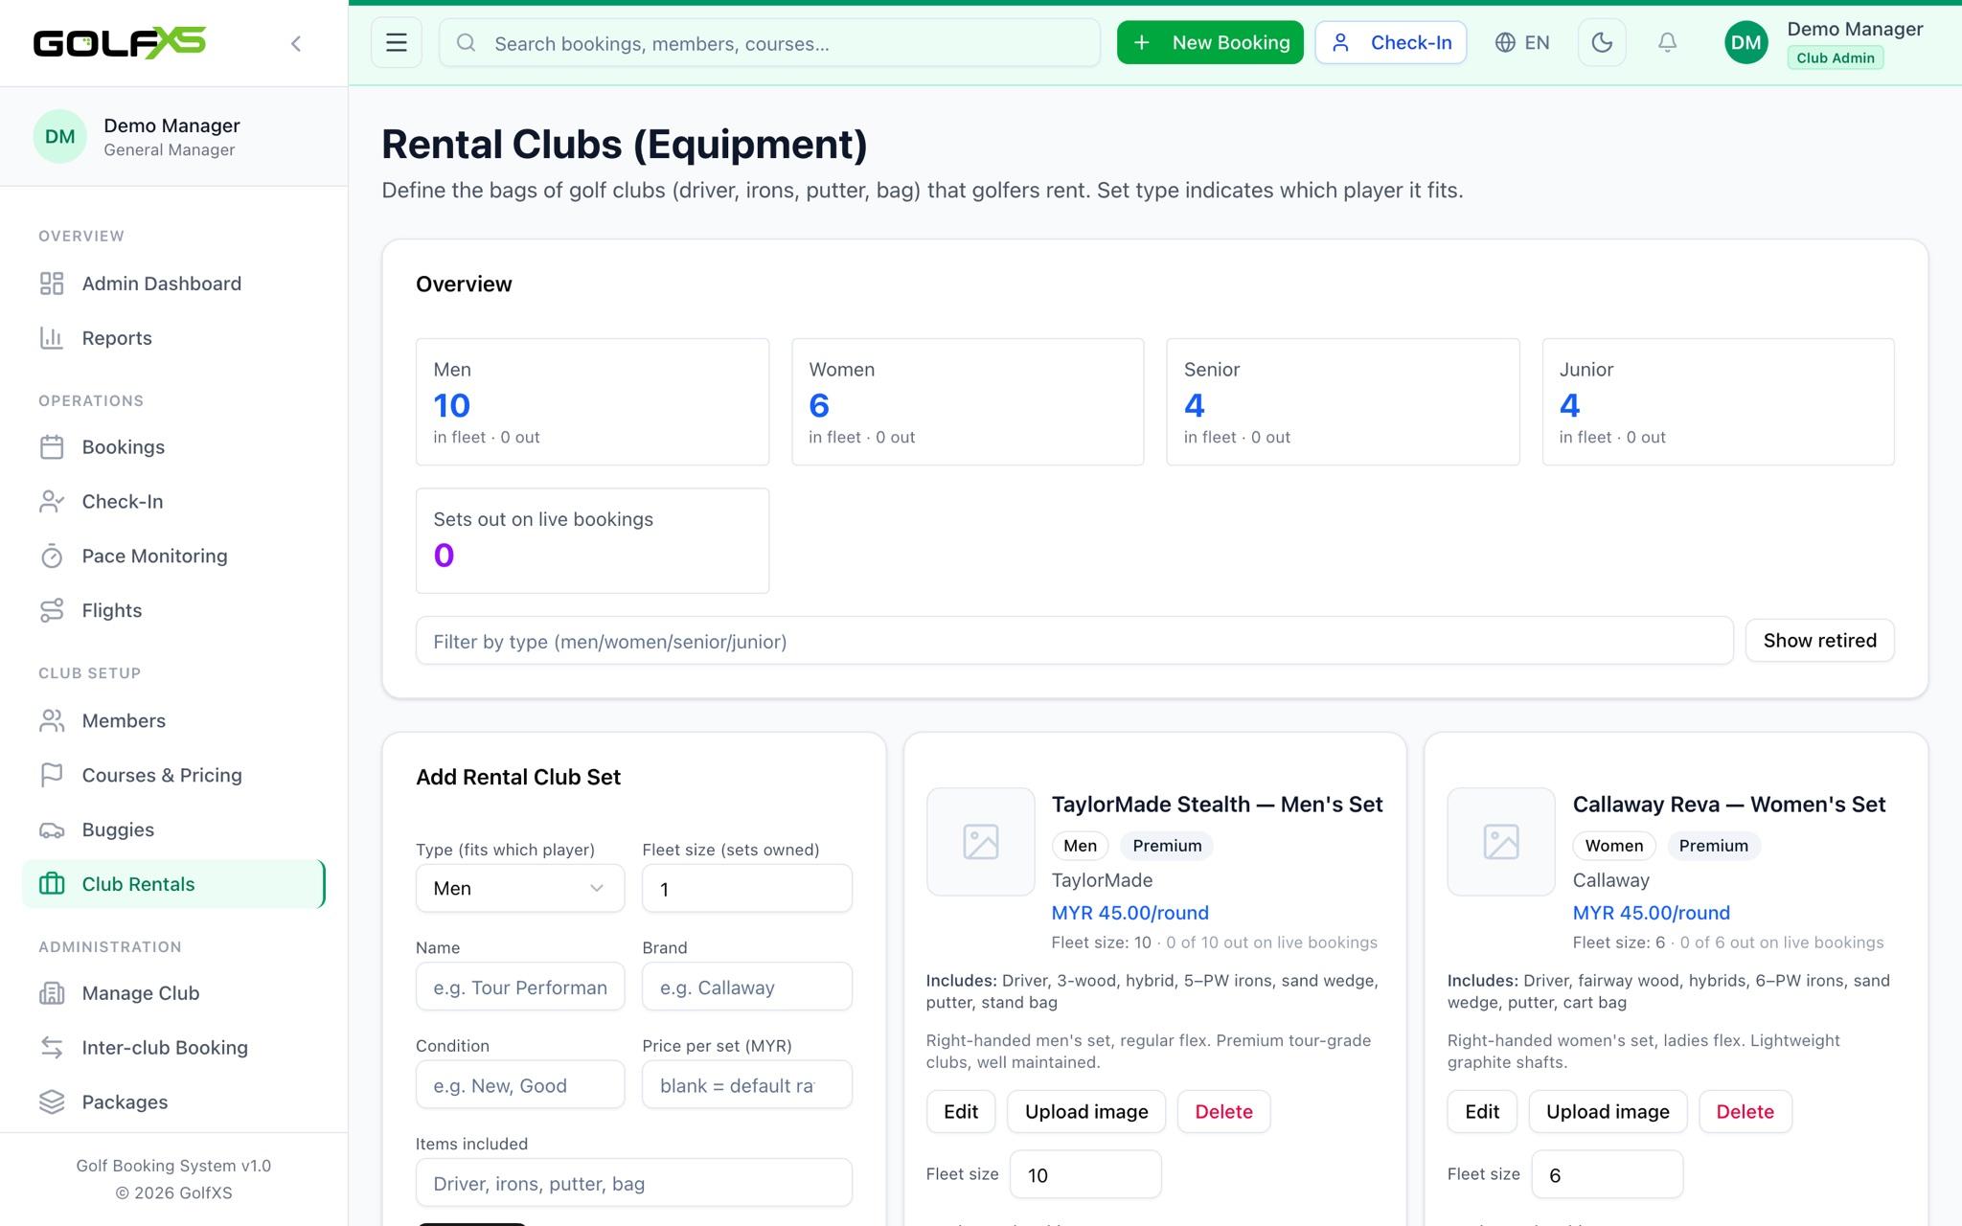This screenshot has width=1962, height=1226.
Task: Upload image for TaylorMade Stealth set
Action: (x=1086, y=1112)
